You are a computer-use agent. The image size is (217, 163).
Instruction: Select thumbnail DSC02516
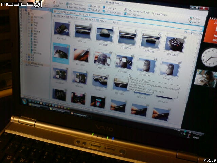click(x=104, y=35)
